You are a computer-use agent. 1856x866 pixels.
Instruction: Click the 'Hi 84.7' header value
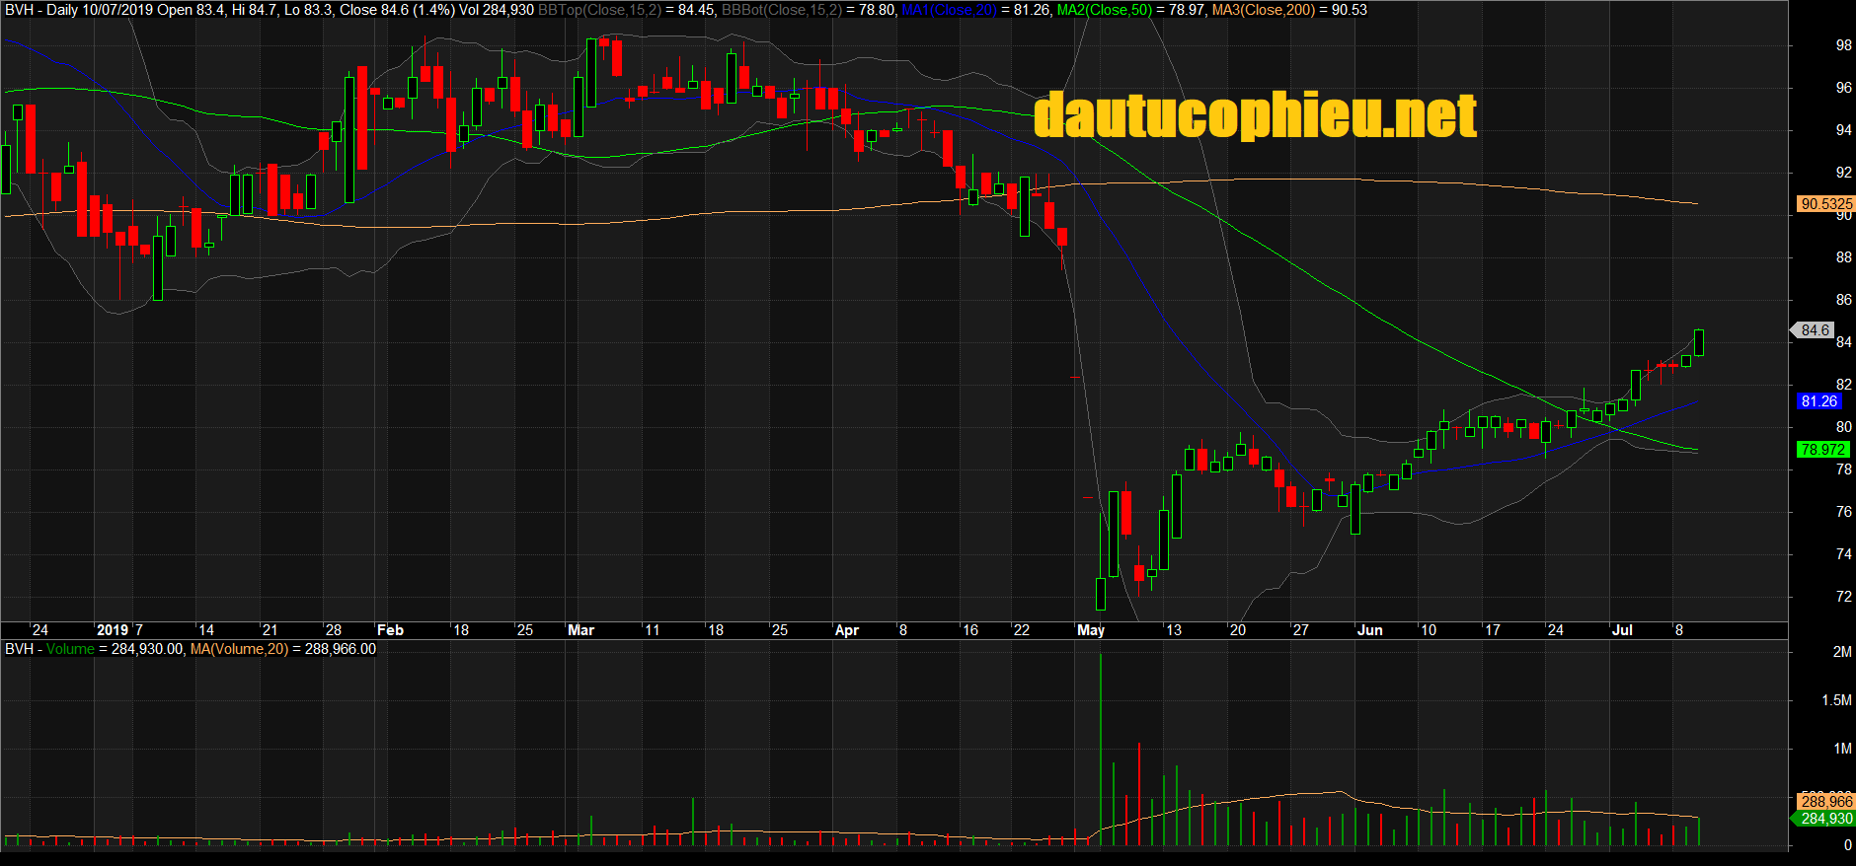tap(254, 10)
